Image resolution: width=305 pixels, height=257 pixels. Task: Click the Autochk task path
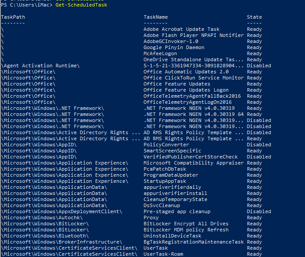tap(42, 217)
